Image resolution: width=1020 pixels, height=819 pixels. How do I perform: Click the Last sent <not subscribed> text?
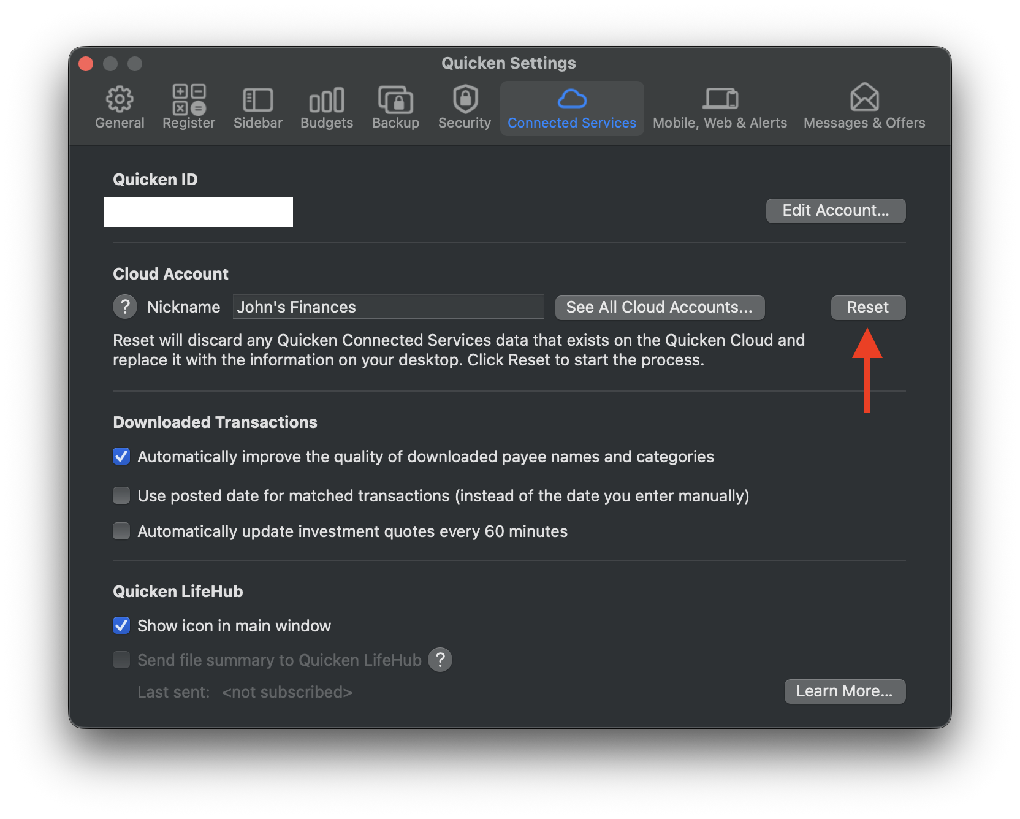tap(245, 692)
